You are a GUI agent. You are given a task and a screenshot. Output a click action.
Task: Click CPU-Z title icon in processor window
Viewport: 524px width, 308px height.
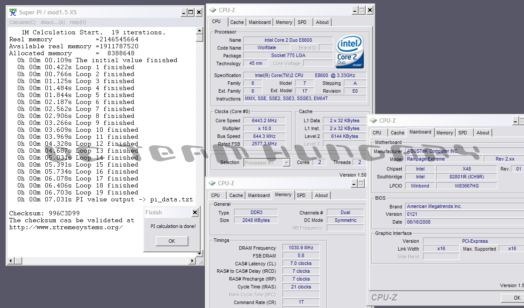213,10
